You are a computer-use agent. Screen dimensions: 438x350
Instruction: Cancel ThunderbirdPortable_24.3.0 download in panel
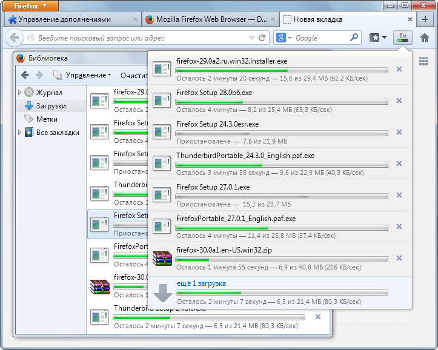tap(399, 164)
